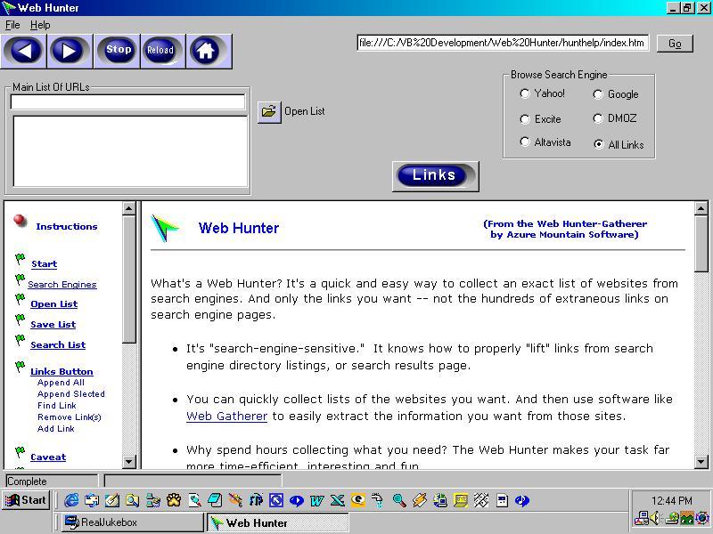The width and height of the screenshot is (713, 534).
Task: Click the paw print quick launch icon
Action: coord(174,501)
